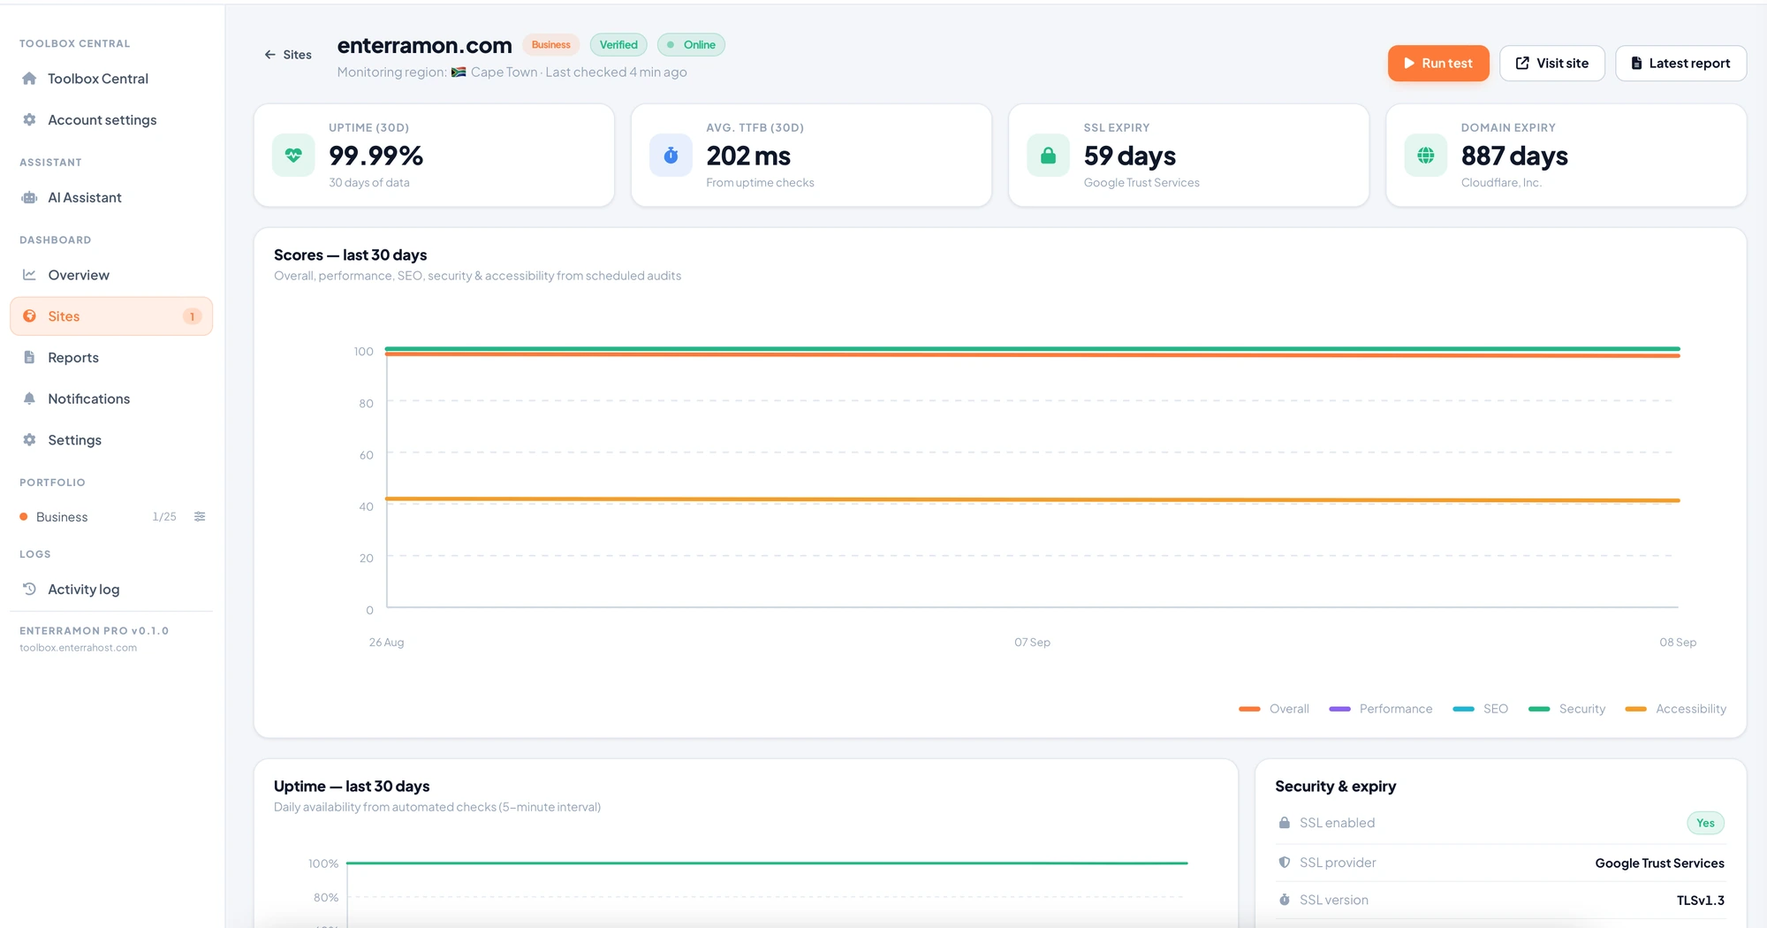1767x928 pixels.
Task: Click the 99.99% uptime value
Action: coord(376,156)
